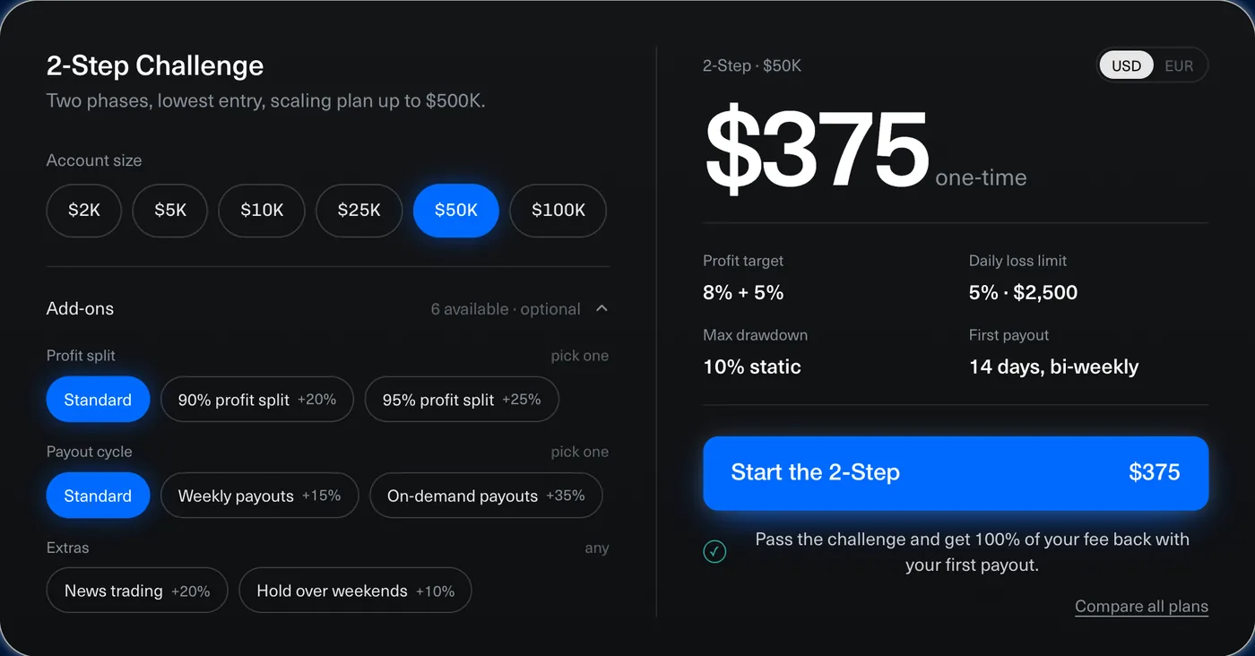The width and height of the screenshot is (1255, 656).
Task: Choose the $100K account size
Action: (x=558, y=211)
